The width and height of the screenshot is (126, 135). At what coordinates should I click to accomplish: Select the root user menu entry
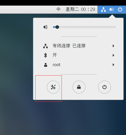click(x=78, y=65)
